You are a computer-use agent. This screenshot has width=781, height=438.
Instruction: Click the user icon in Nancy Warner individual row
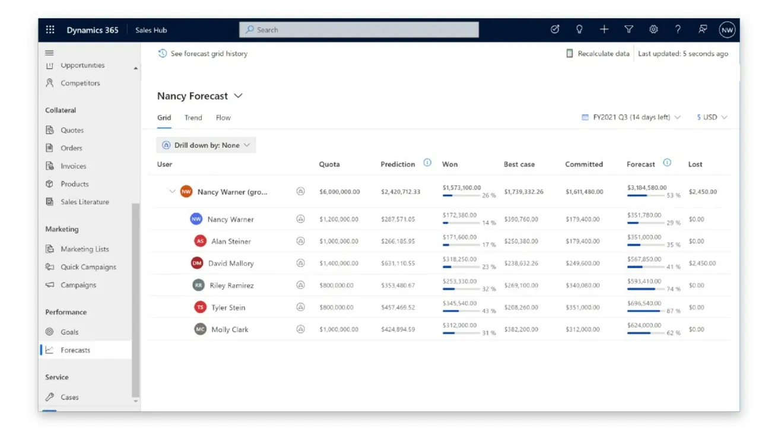(x=300, y=219)
